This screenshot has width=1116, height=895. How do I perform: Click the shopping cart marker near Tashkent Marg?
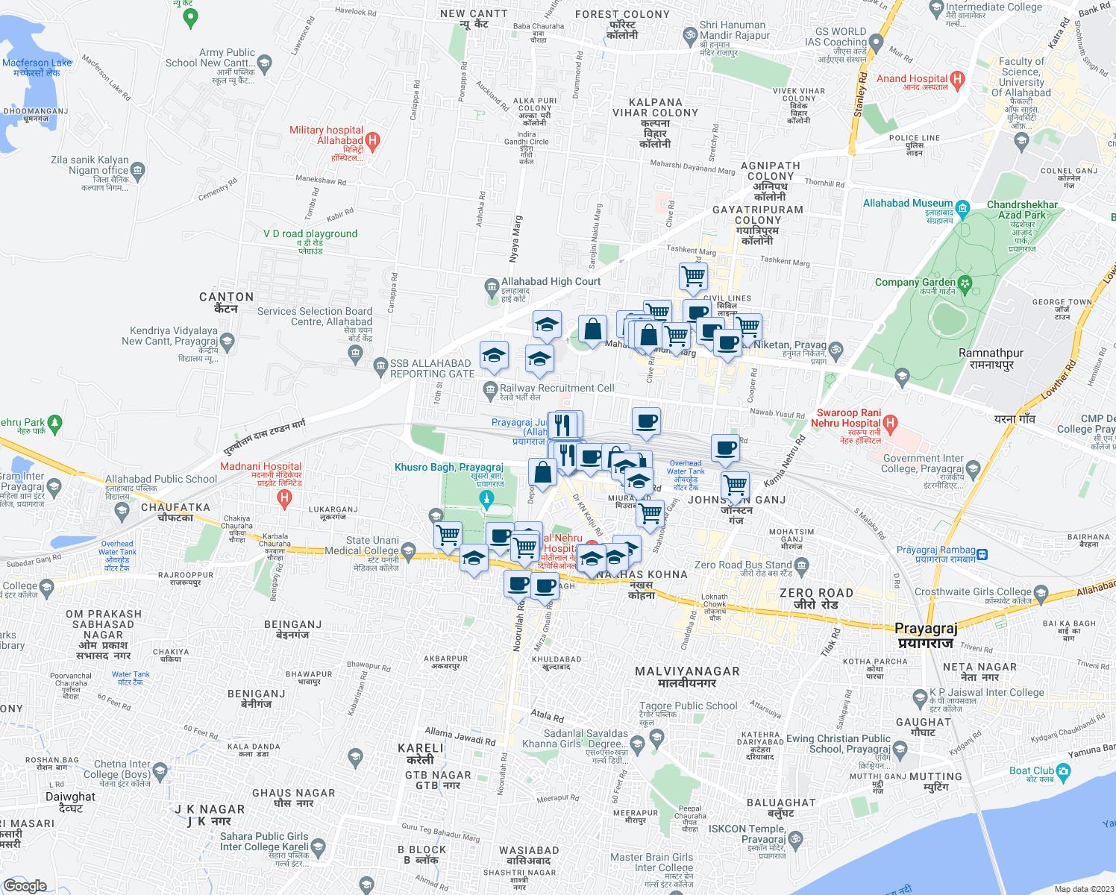694,277
